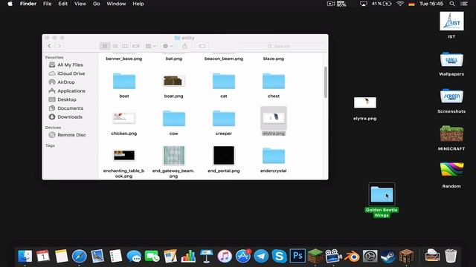Screen dimensions: 476x267
Task: Switch Finder to list view
Action: click(115, 46)
